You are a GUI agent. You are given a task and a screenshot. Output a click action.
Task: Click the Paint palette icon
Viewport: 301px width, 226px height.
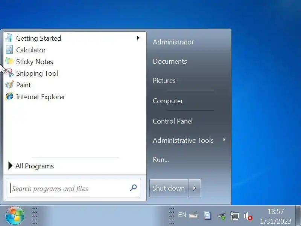9,84
